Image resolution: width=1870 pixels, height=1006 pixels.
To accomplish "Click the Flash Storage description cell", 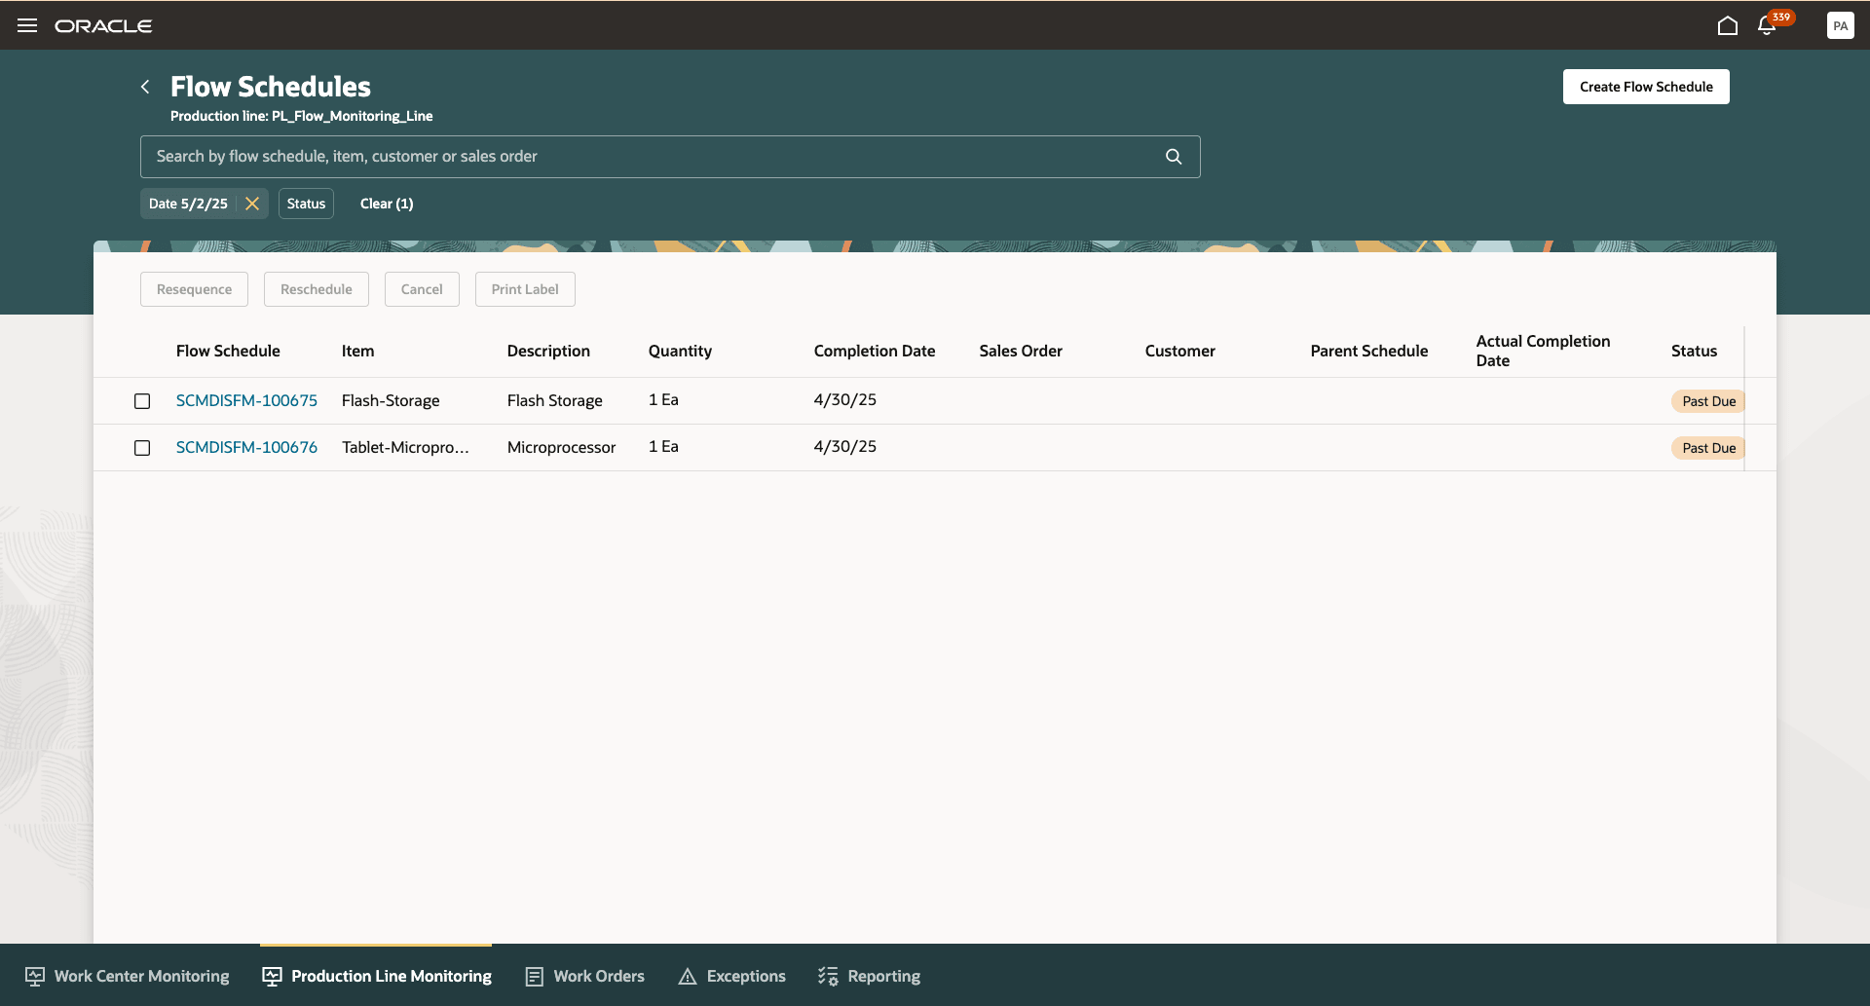I will (555, 400).
